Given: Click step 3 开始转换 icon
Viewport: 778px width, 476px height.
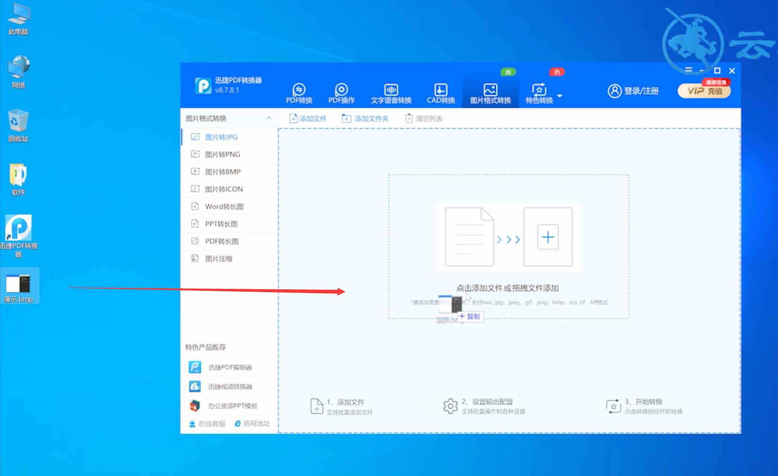Looking at the screenshot, I should coord(613,406).
